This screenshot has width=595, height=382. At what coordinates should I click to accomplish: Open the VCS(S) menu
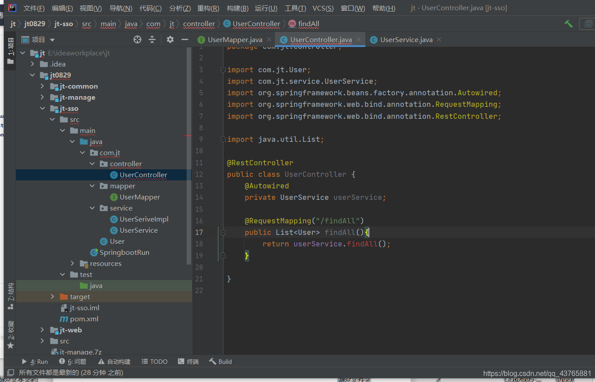click(323, 8)
